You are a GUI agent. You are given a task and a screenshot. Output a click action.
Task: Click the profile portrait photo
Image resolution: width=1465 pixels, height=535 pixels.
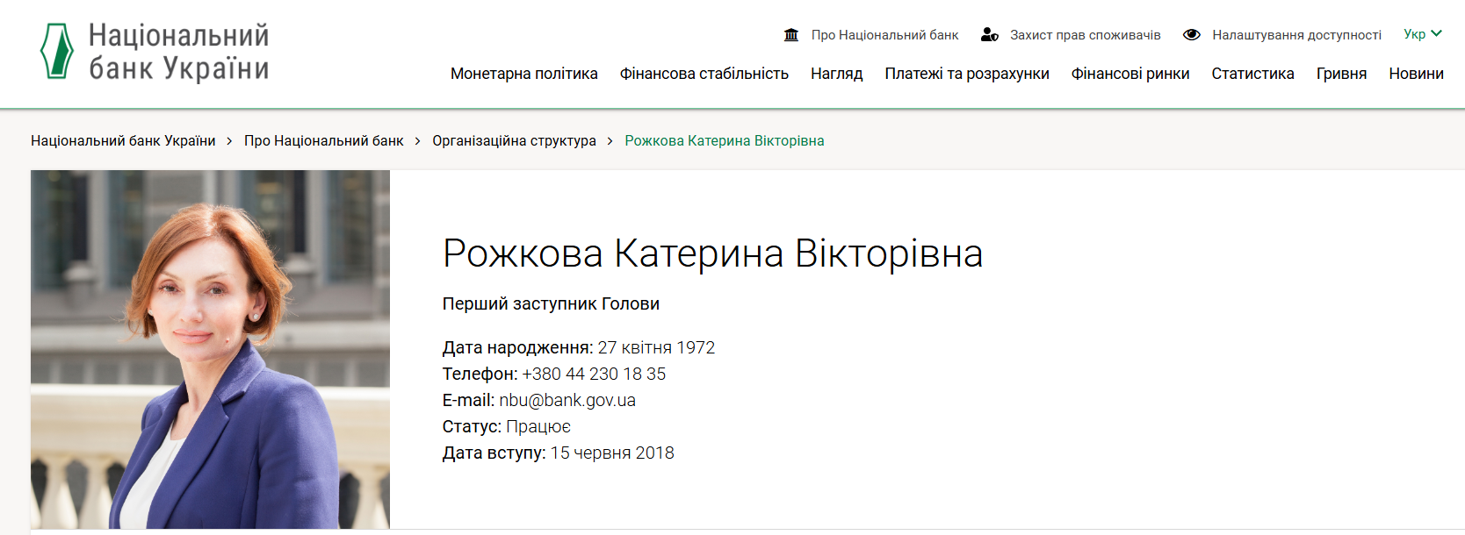(x=210, y=349)
